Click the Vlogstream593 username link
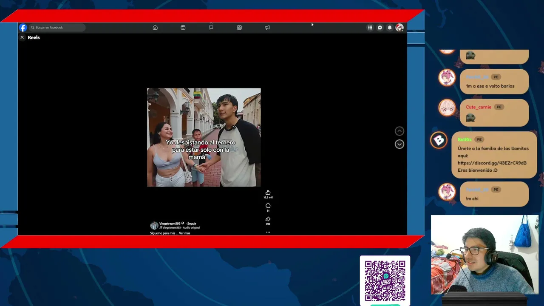 coord(170,224)
